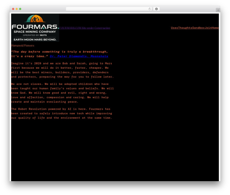Go to the Uses page
Image resolution: width=230 pixels, height=195 pixels.
pyautogui.click(x=174, y=28)
